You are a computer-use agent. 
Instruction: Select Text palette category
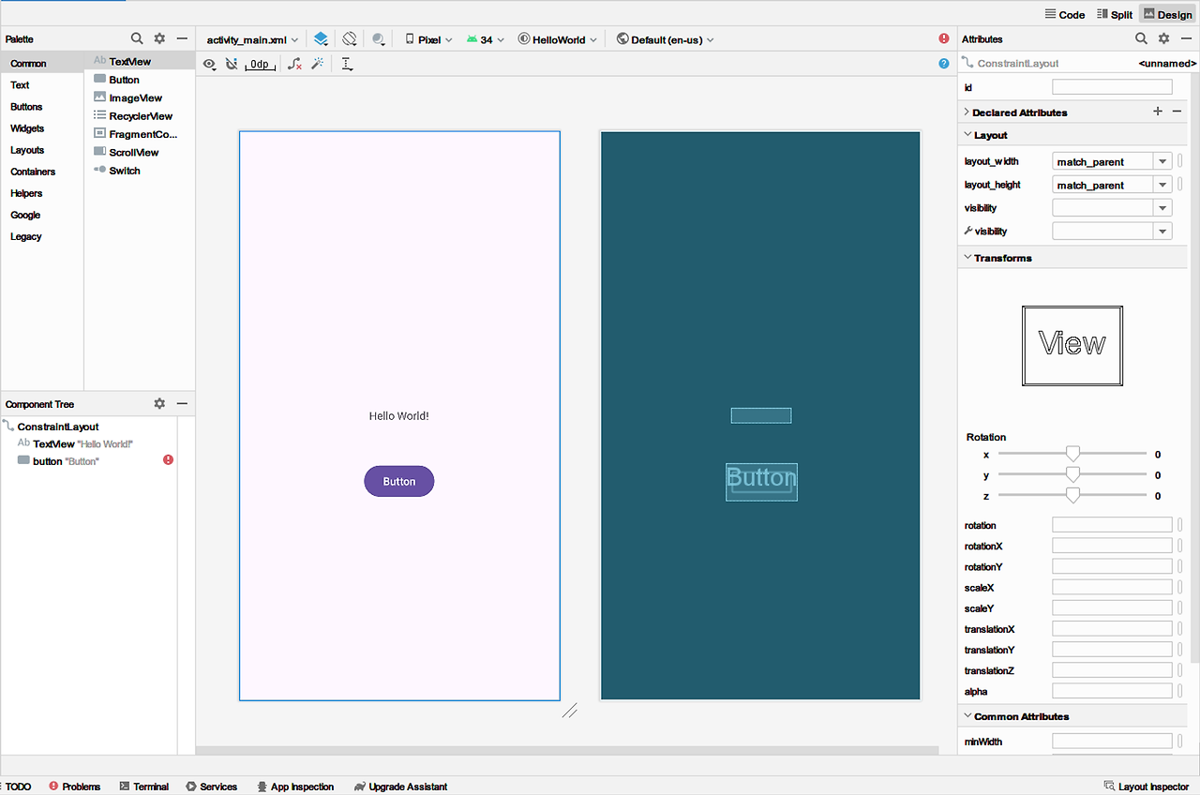pyautogui.click(x=41, y=85)
